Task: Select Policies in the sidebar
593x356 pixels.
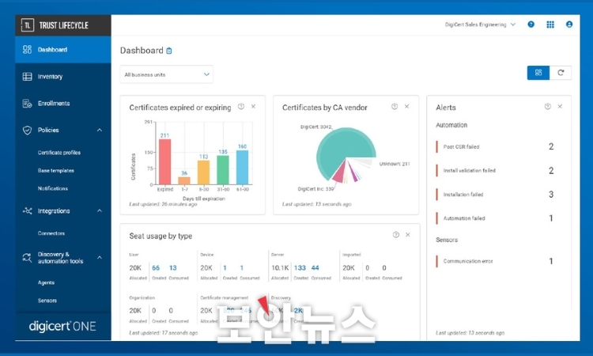Action: [48, 131]
